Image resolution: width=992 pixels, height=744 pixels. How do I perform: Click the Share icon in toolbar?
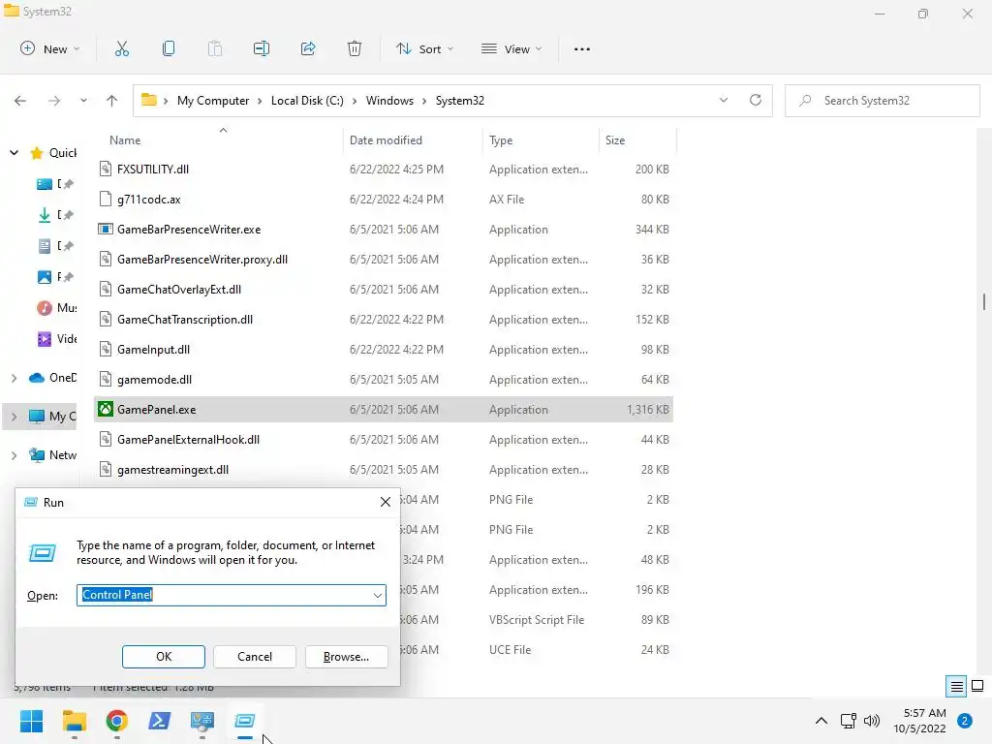tap(308, 48)
